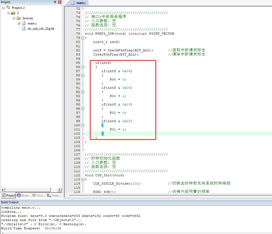272x234 pixels.
Task: Click the Build Output panel title
Action: (x=10, y=202)
